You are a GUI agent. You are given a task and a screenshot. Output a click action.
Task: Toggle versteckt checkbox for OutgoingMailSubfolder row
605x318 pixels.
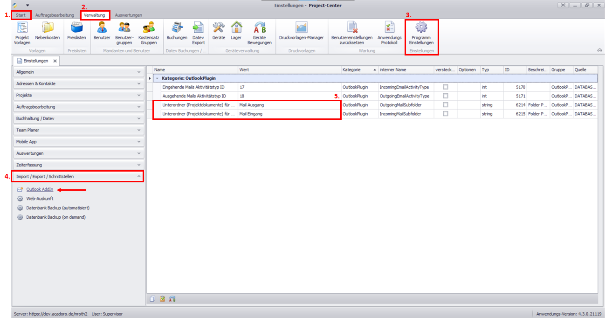pos(446,105)
